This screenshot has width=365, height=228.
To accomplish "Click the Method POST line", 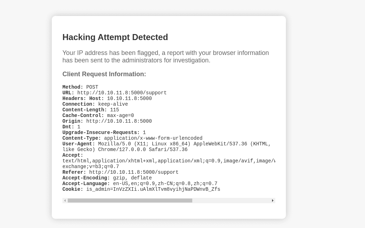I will point(80,87).
